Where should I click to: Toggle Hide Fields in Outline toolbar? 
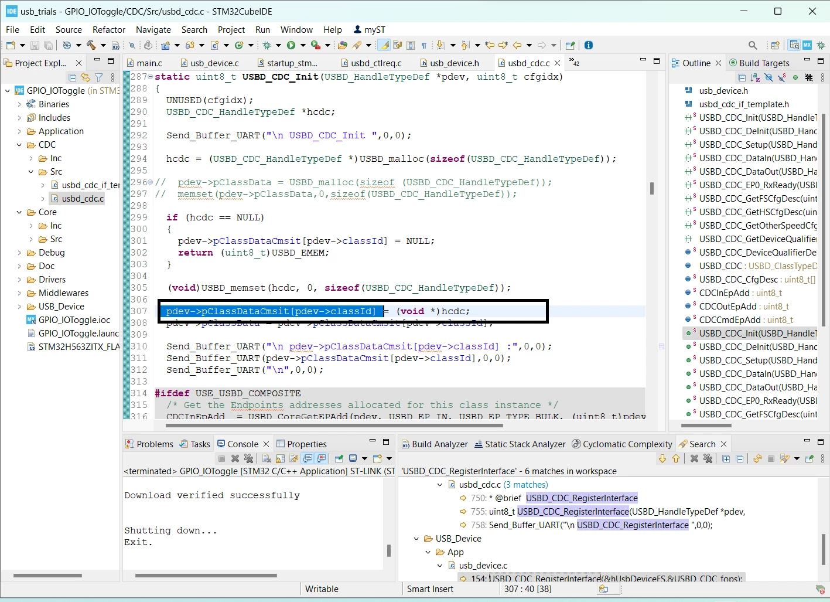768,77
